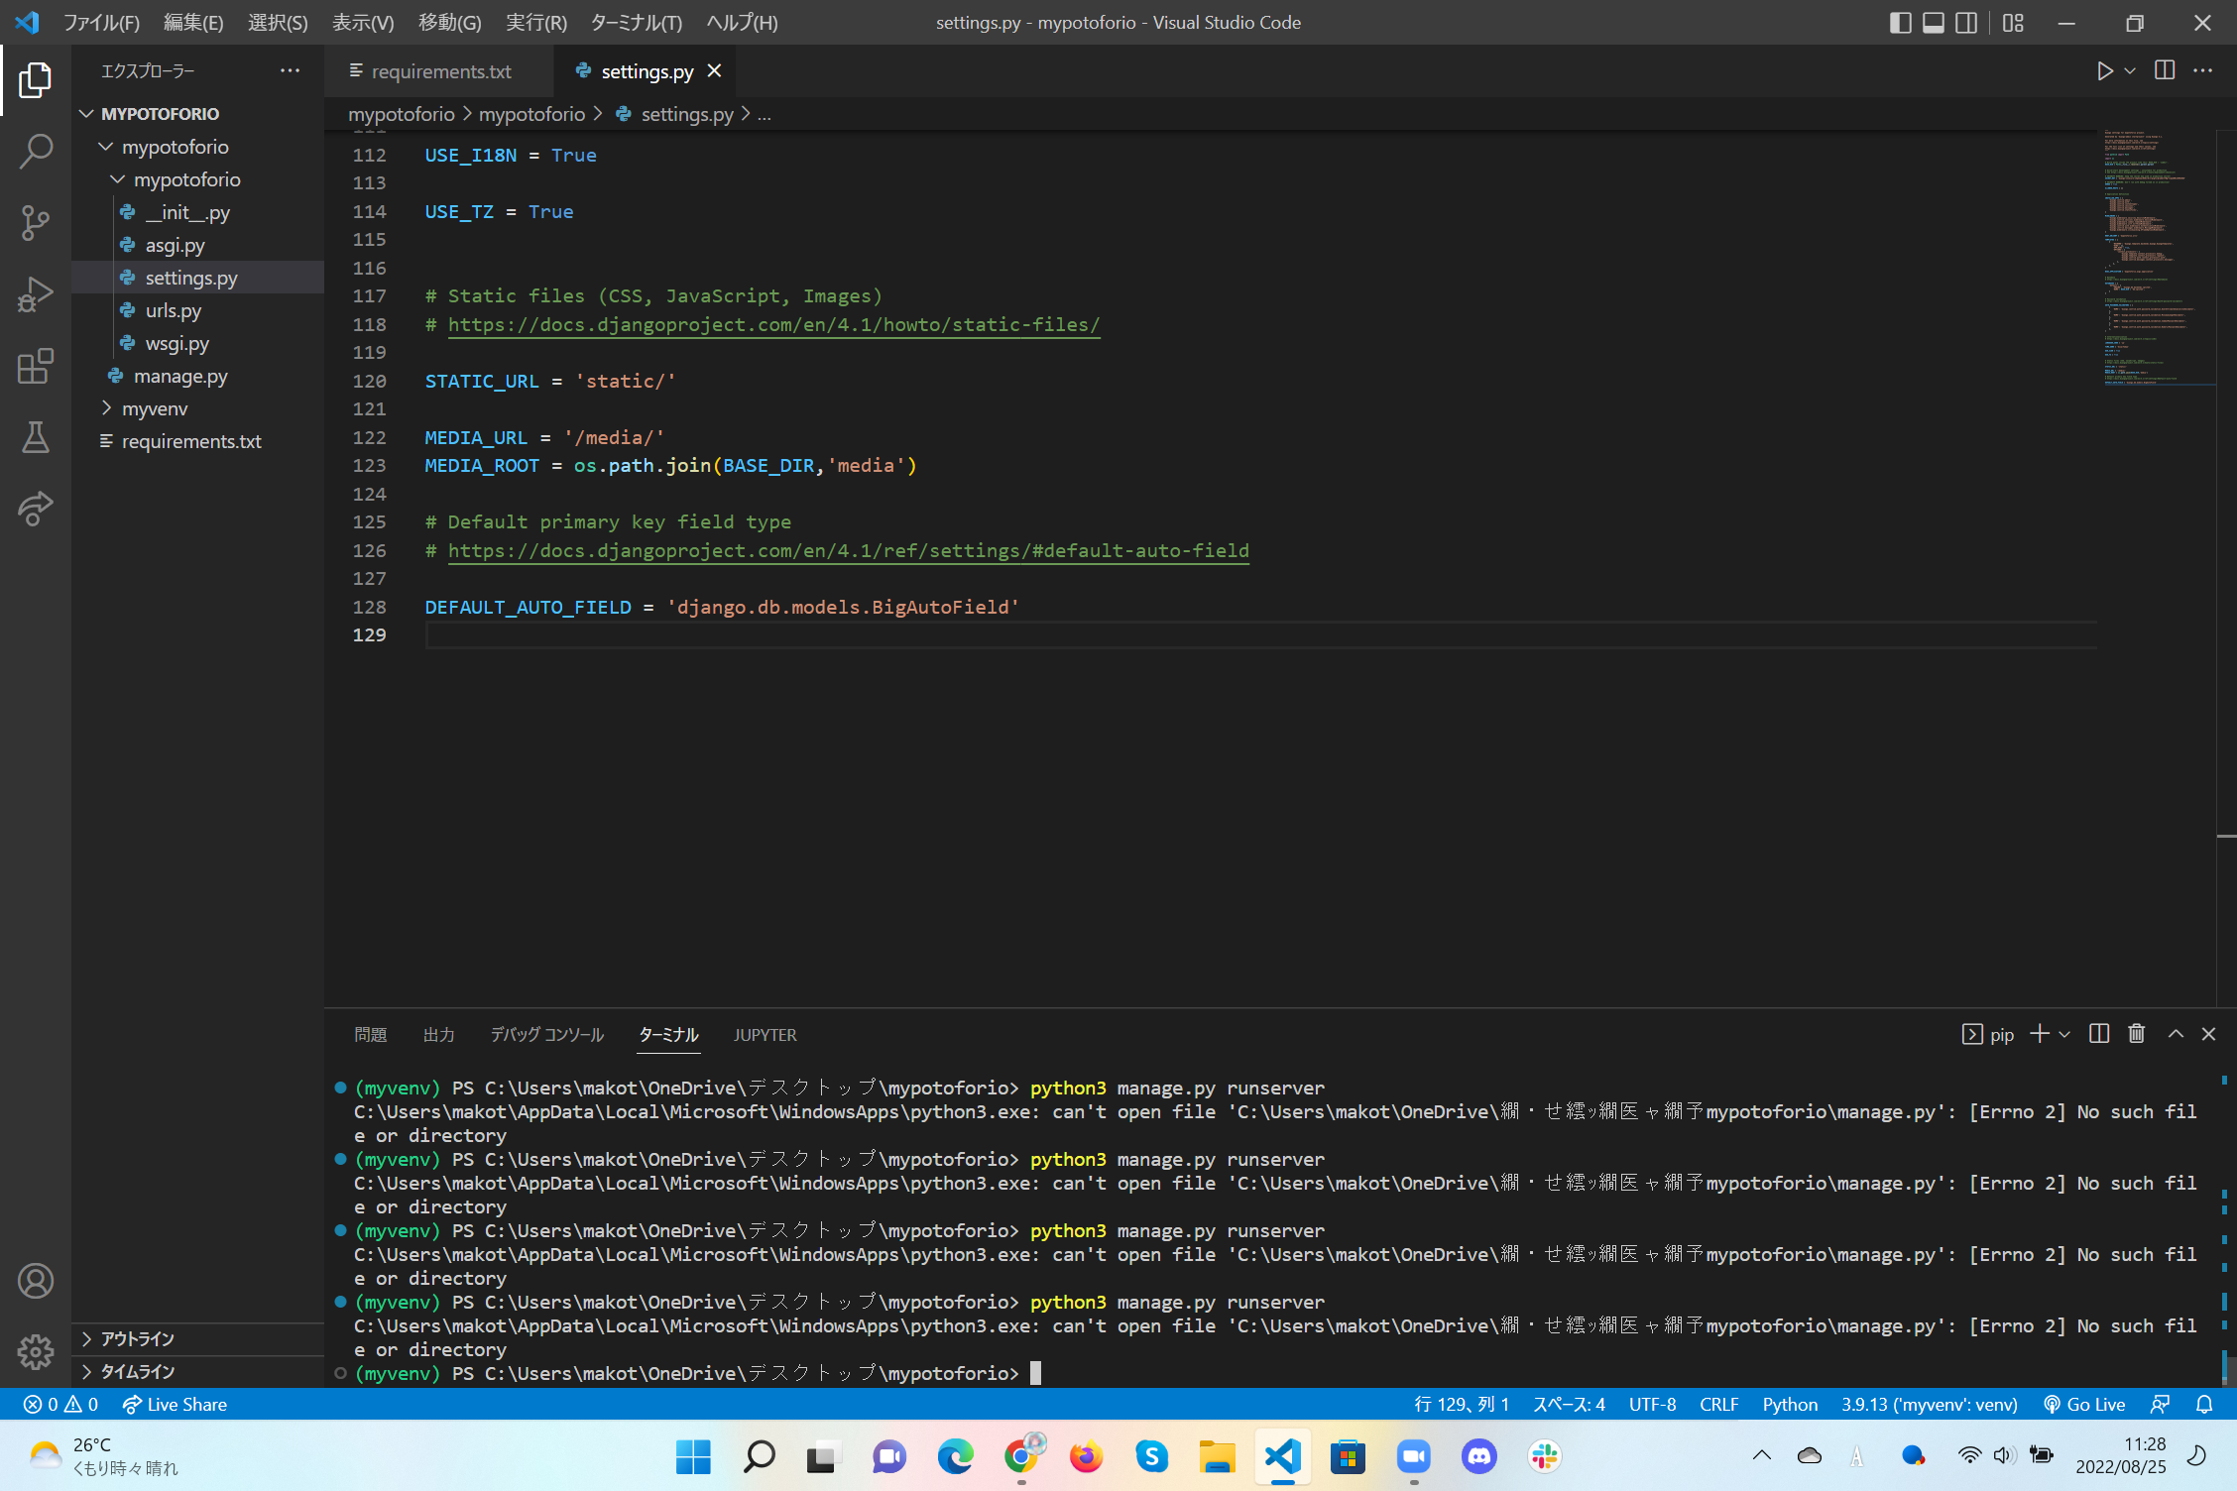Open the run button dropdown arrow
Image resolution: width=2237 pixels, height=1491 pixels.
(2129, 71)
